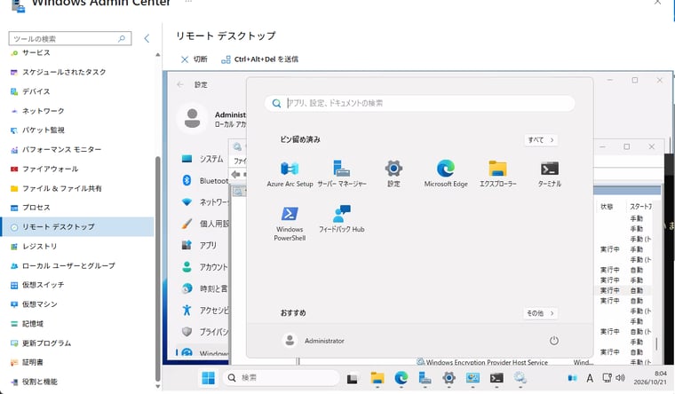This screenshot has width=675, height=394.
Task: Open Task View on the remote taskbar
Action: click(x=353, y=378)
